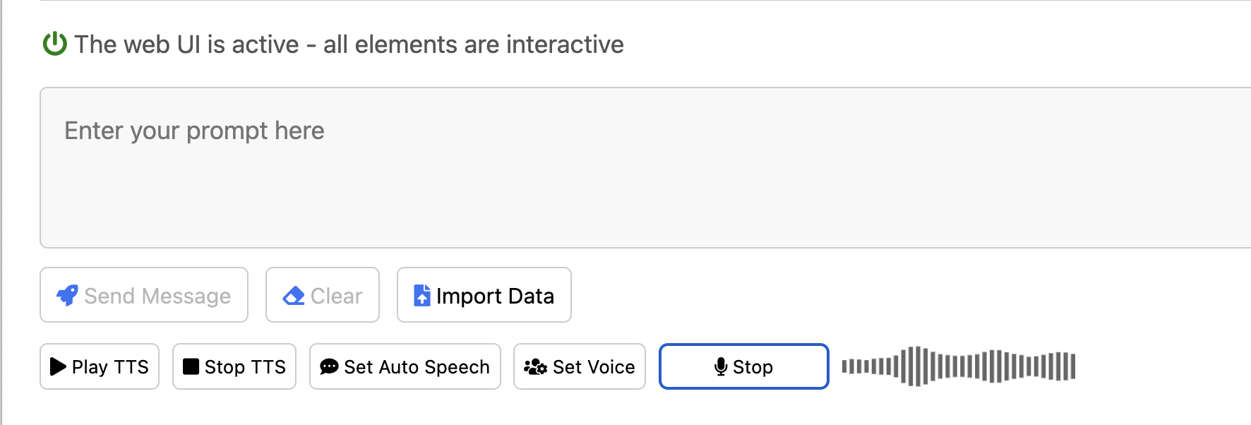The width and height of the screenshot is (1251, 425).
Task: Click the file upload icon on Import Data
Action: click(421, 295)
